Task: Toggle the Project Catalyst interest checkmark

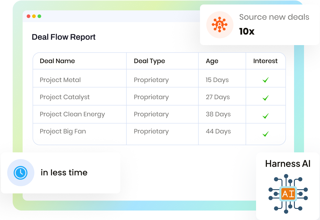Action: tap(265, 98)
